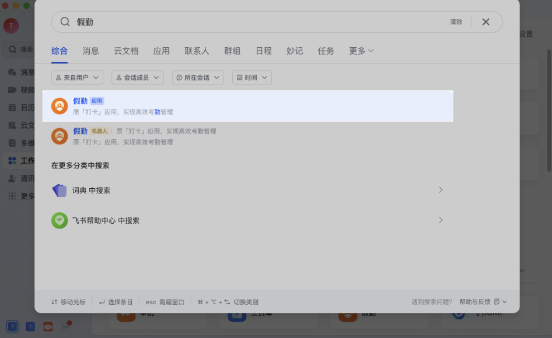Click the 选择条目 hint in the footer
Viewport: 552px width, 338px height.
click(x=116, y=302)
